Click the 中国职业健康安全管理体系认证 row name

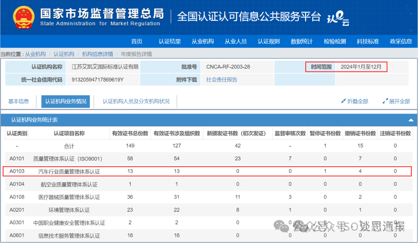(x=69, y=223)
